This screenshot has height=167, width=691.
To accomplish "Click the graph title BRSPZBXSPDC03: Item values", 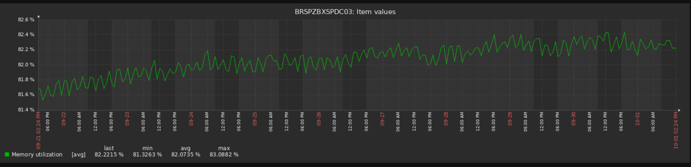I will tap(345, 12).
